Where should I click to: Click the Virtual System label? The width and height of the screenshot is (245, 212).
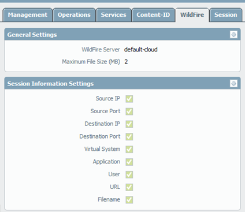point(102,149)
